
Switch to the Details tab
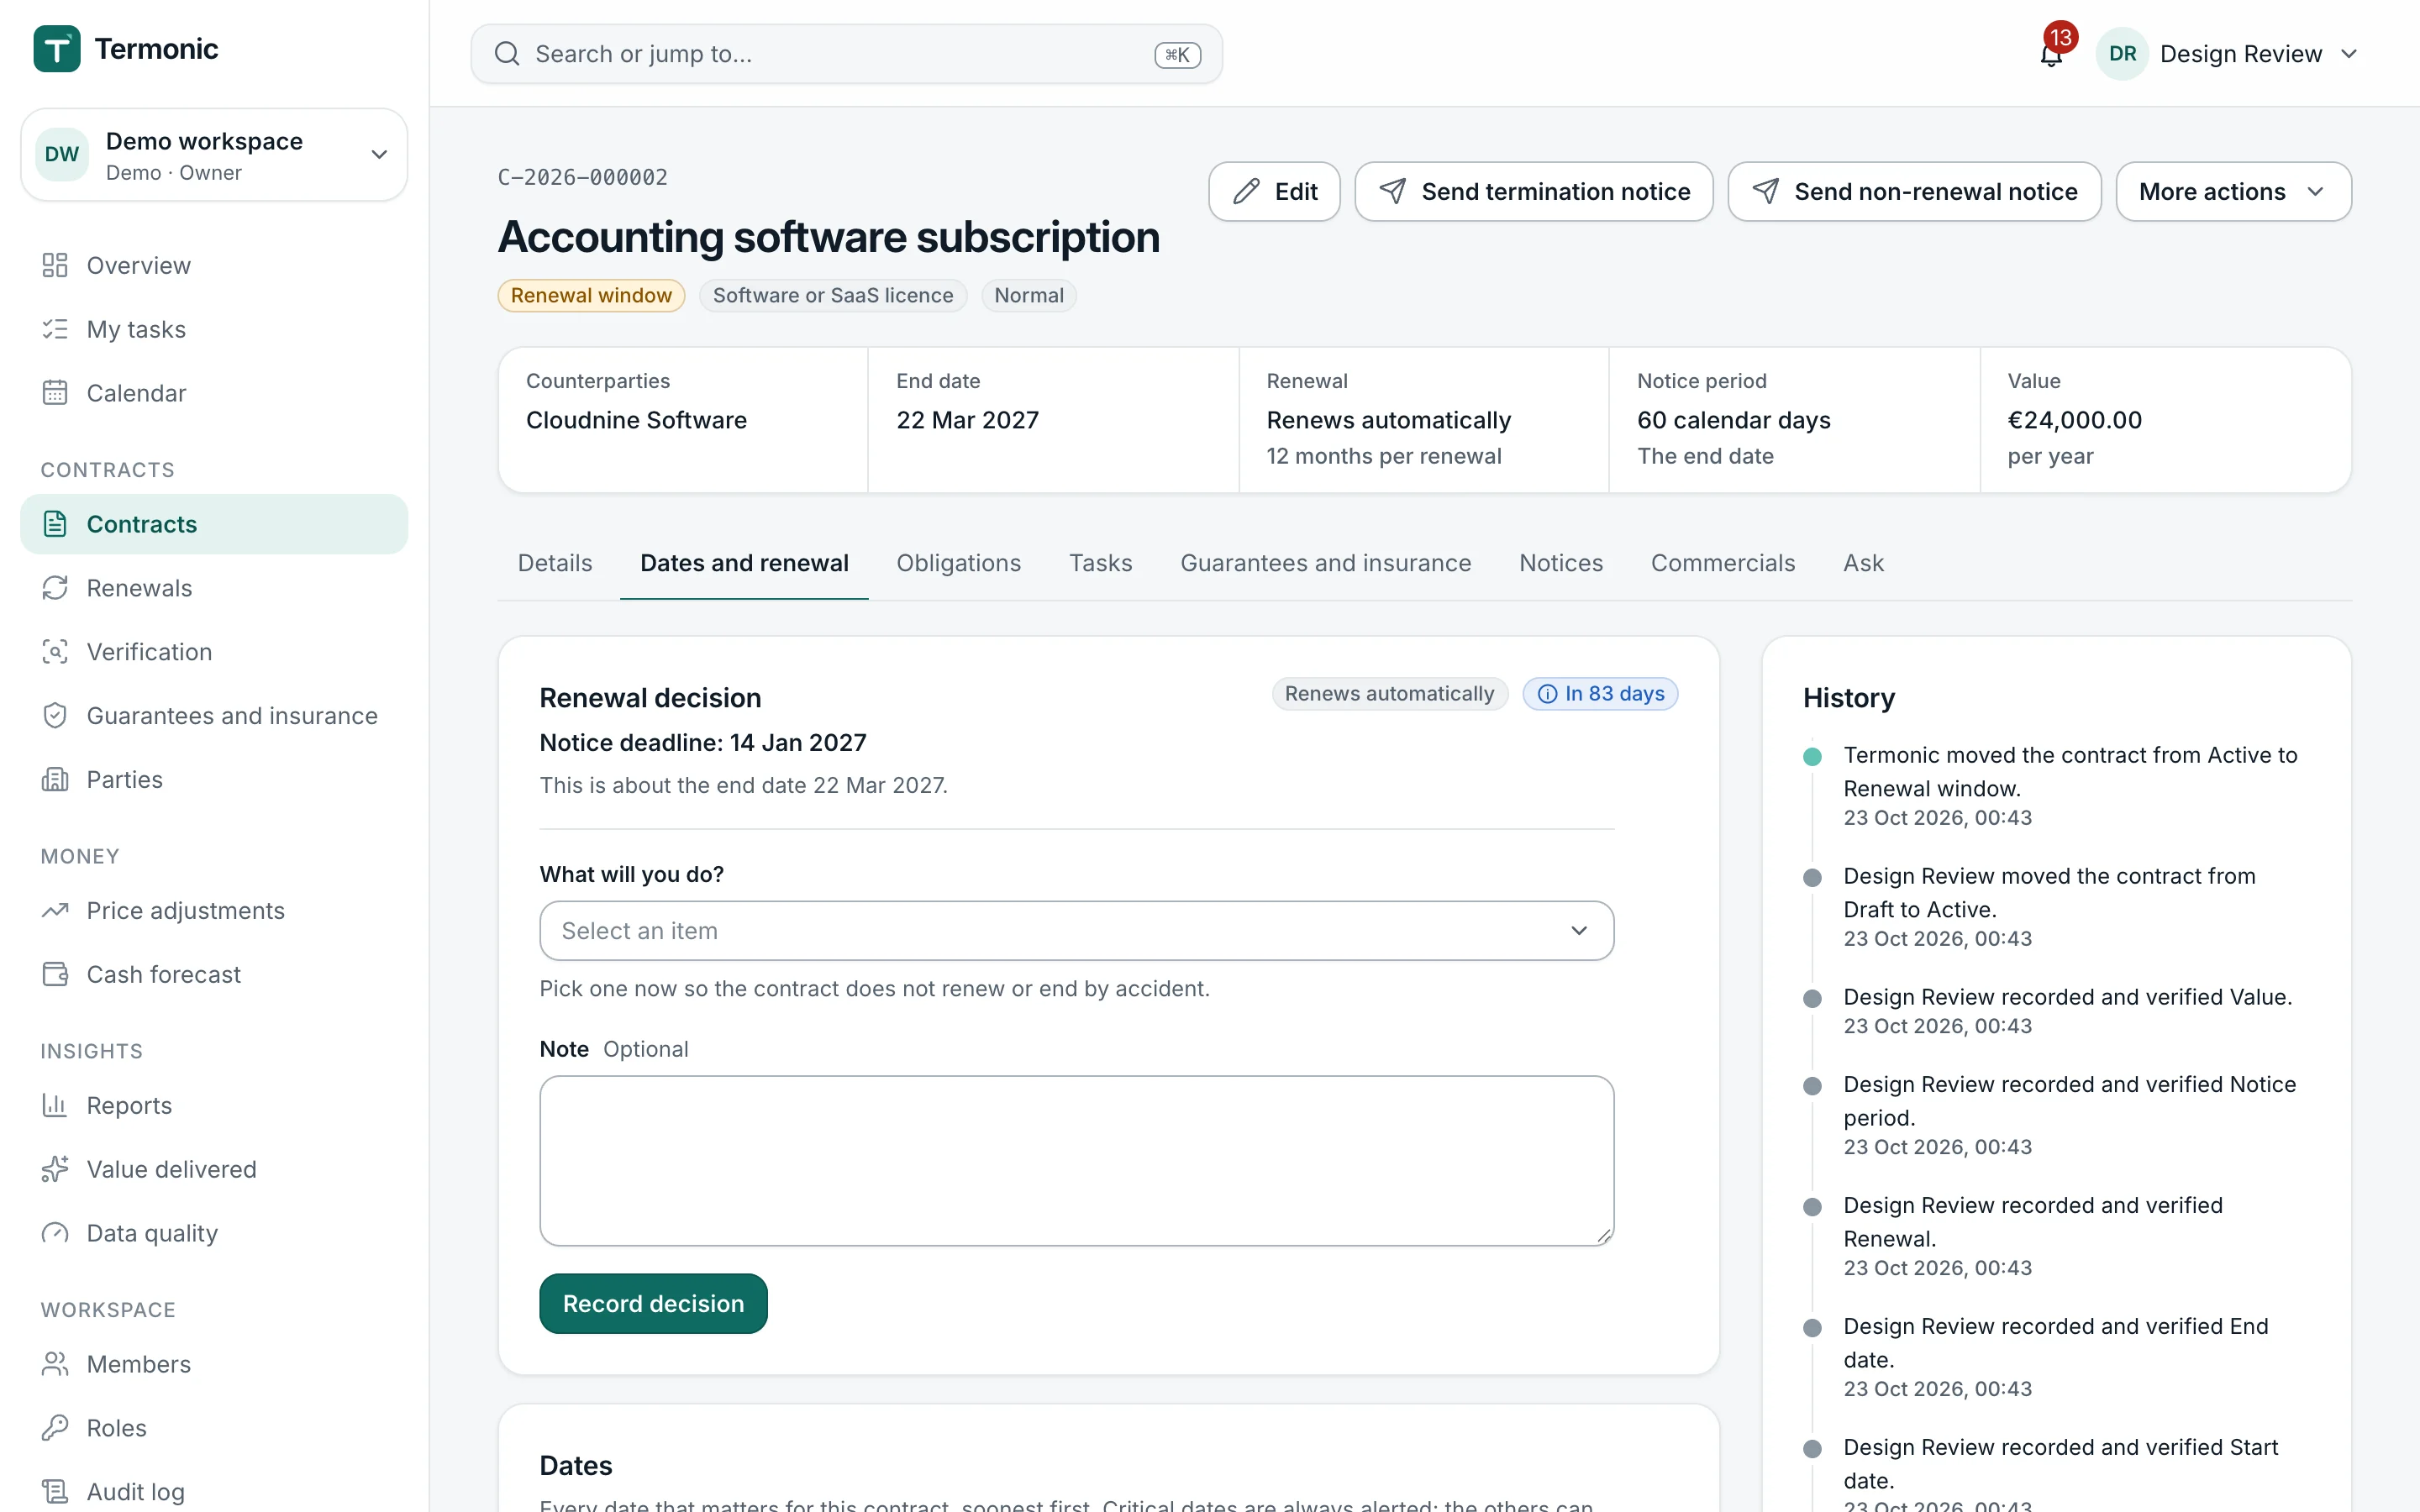[x=555, y=563]
